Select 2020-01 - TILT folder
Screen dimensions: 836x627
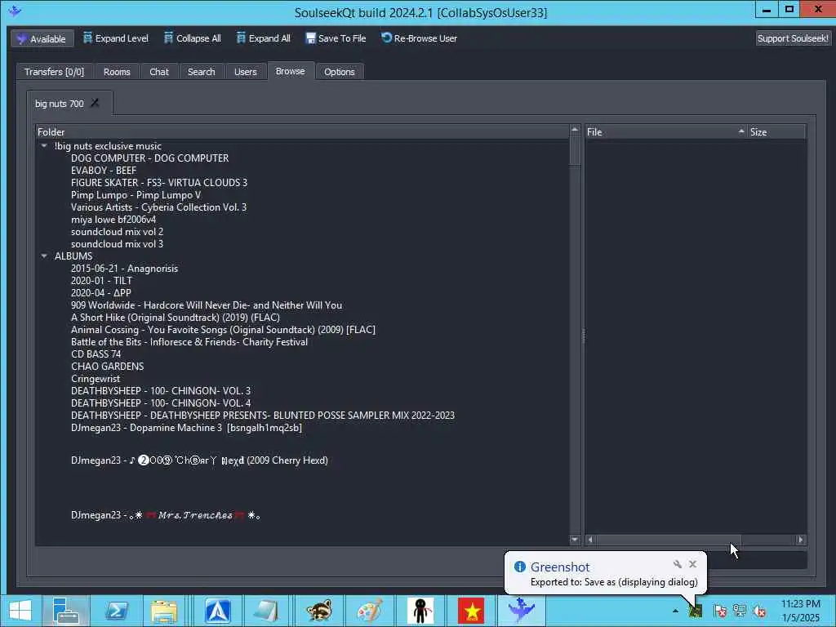click(101, 281)
